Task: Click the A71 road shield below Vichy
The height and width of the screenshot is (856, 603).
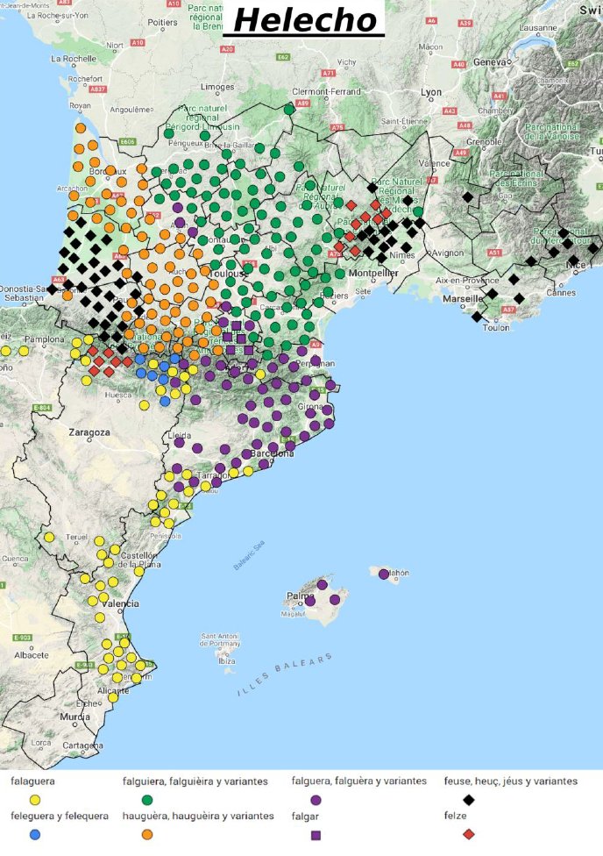Action: pos(328,73)
